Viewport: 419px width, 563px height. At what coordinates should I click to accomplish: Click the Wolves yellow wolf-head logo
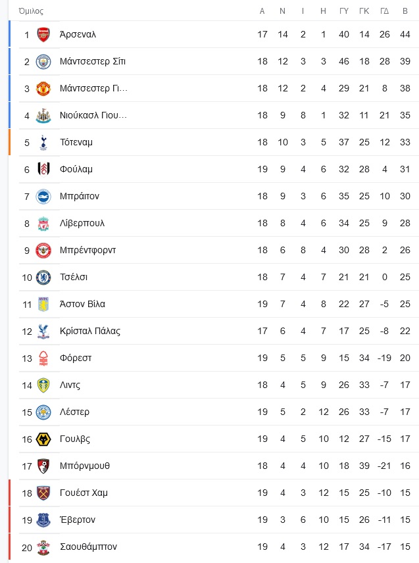43,439
